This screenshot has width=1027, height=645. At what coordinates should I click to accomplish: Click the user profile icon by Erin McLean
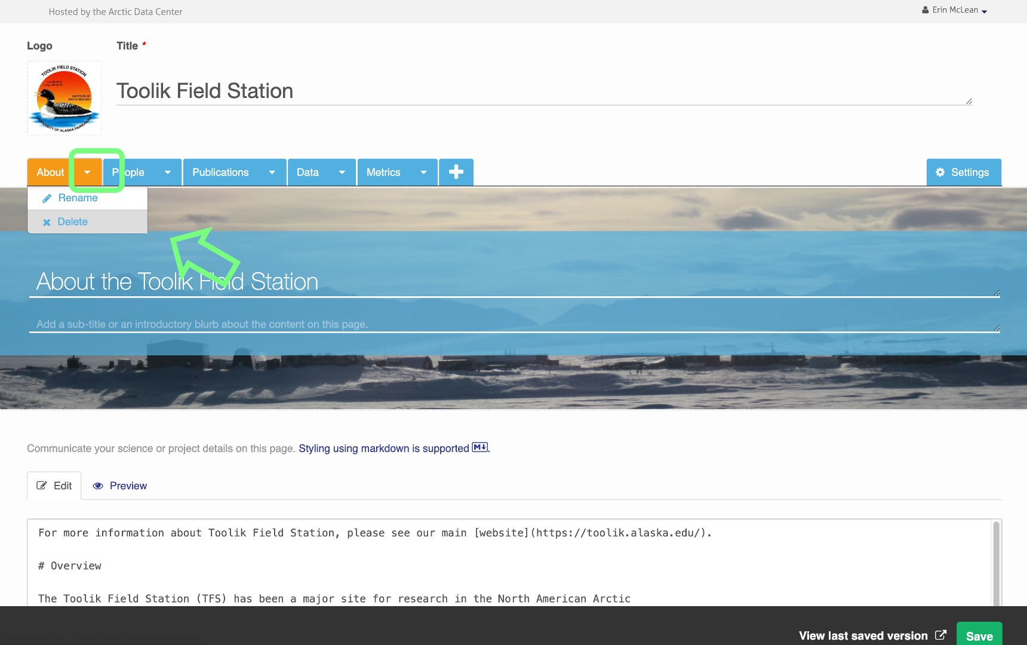tap(925, 10)
